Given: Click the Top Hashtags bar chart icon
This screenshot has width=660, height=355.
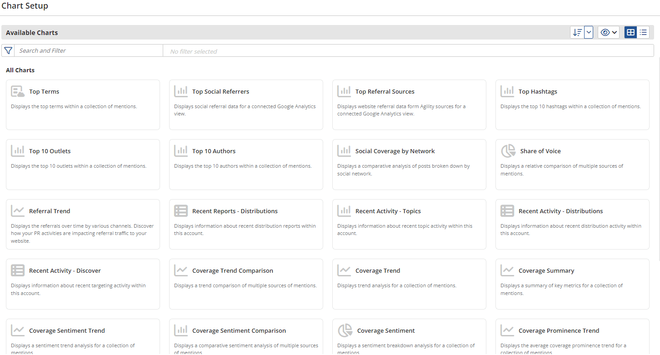Looking at the screenshot, I should tap(507, 91).
